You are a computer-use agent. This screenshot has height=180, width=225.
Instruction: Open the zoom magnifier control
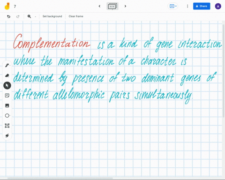click(29, 16)
